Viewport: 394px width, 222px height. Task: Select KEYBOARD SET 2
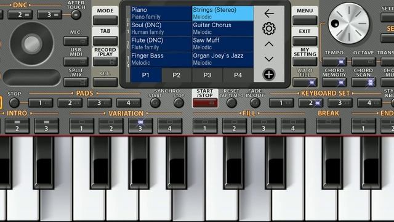[x=311, y=103]
